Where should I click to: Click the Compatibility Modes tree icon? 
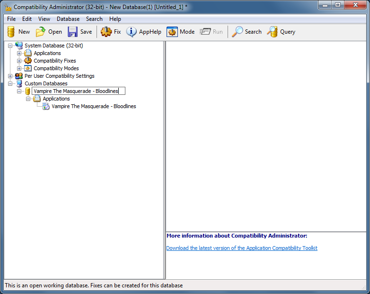click(28, 68)
